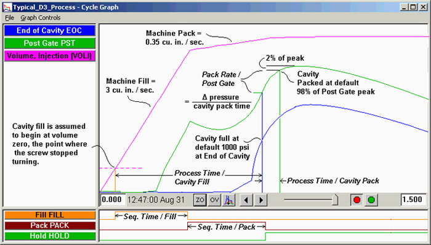Viewport: 431px width, 245px height.
Task: Click the app icon in title bar
Action: pos(7,7)
